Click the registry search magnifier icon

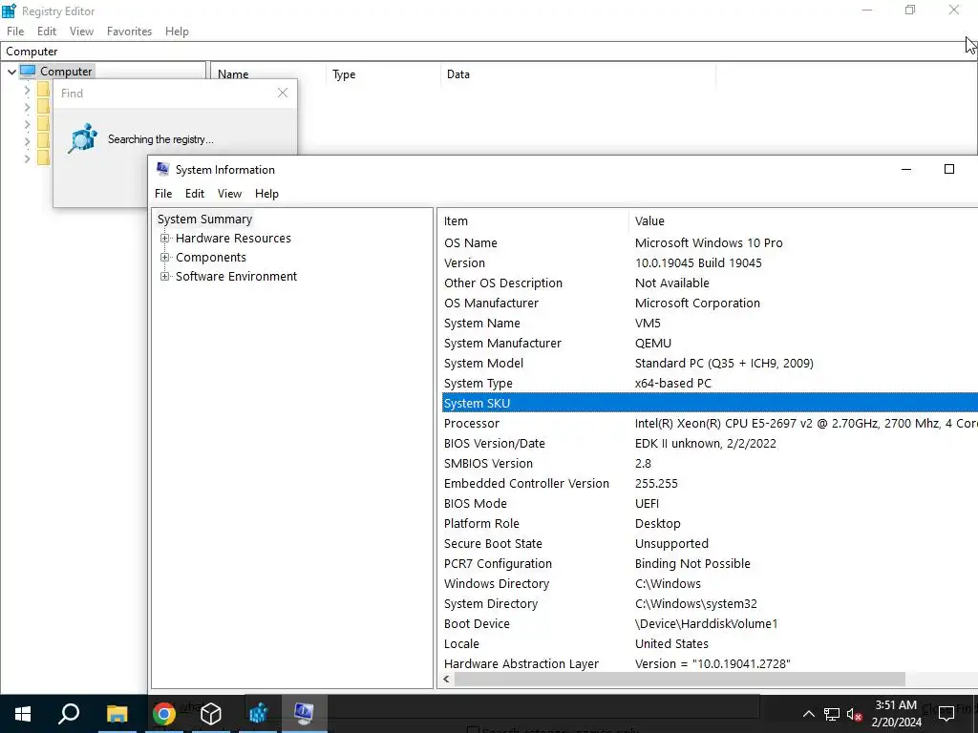click(82, 138)
